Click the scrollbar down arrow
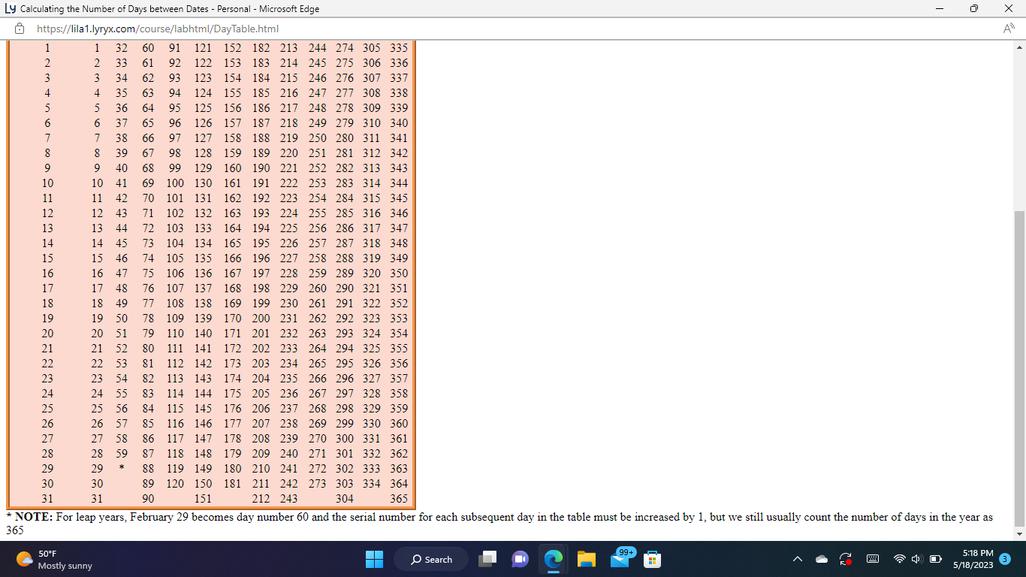 tap(1019, 534)
